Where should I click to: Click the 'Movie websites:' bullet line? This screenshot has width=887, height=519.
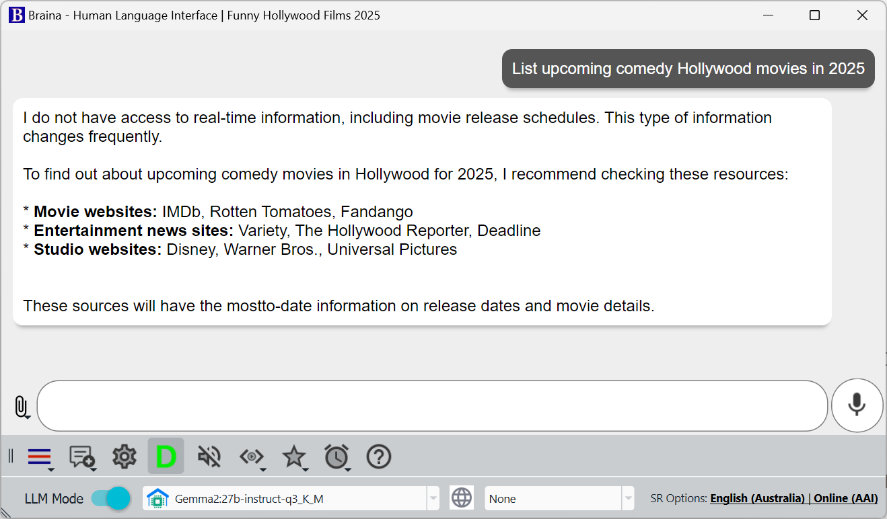click(218, 212)
